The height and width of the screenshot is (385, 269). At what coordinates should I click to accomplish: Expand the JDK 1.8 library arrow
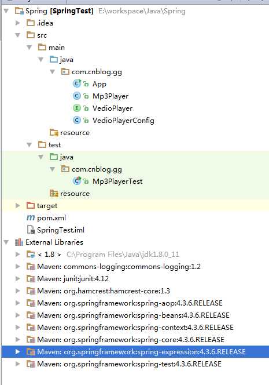tap(17, 254)
